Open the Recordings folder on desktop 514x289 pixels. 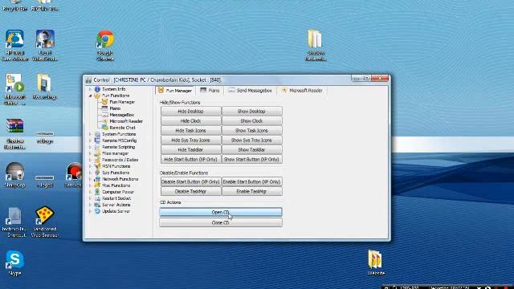click(45, 87)
